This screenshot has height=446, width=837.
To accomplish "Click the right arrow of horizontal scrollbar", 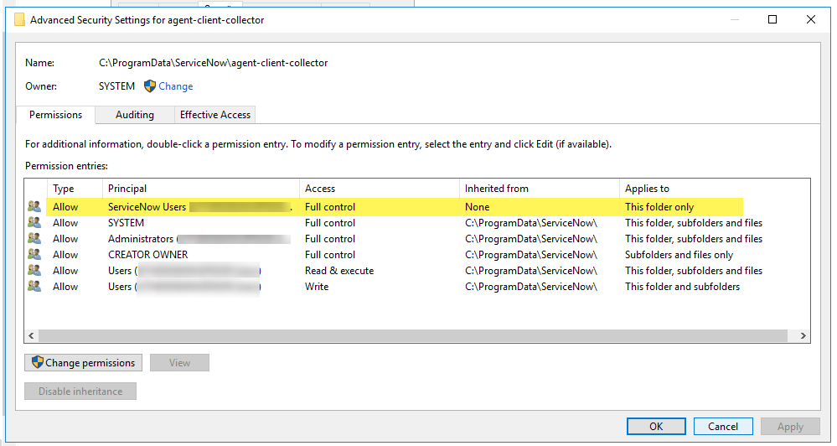I will pyautogui.click(x=803, y=335).
